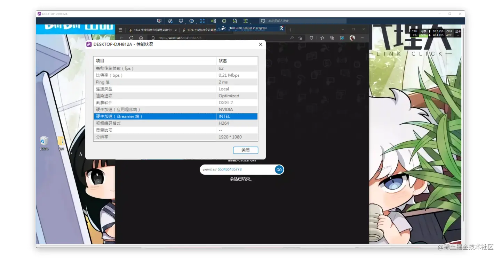This screenshot has width=501, height=258.
Task: Open the browser favorites list icon
Action: (x=322, y=38)
